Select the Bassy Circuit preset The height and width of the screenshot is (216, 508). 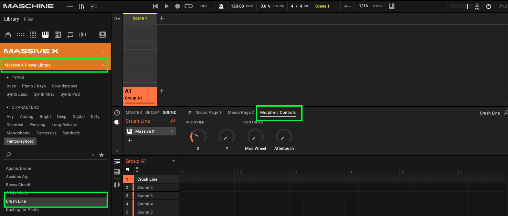point(18,185)
